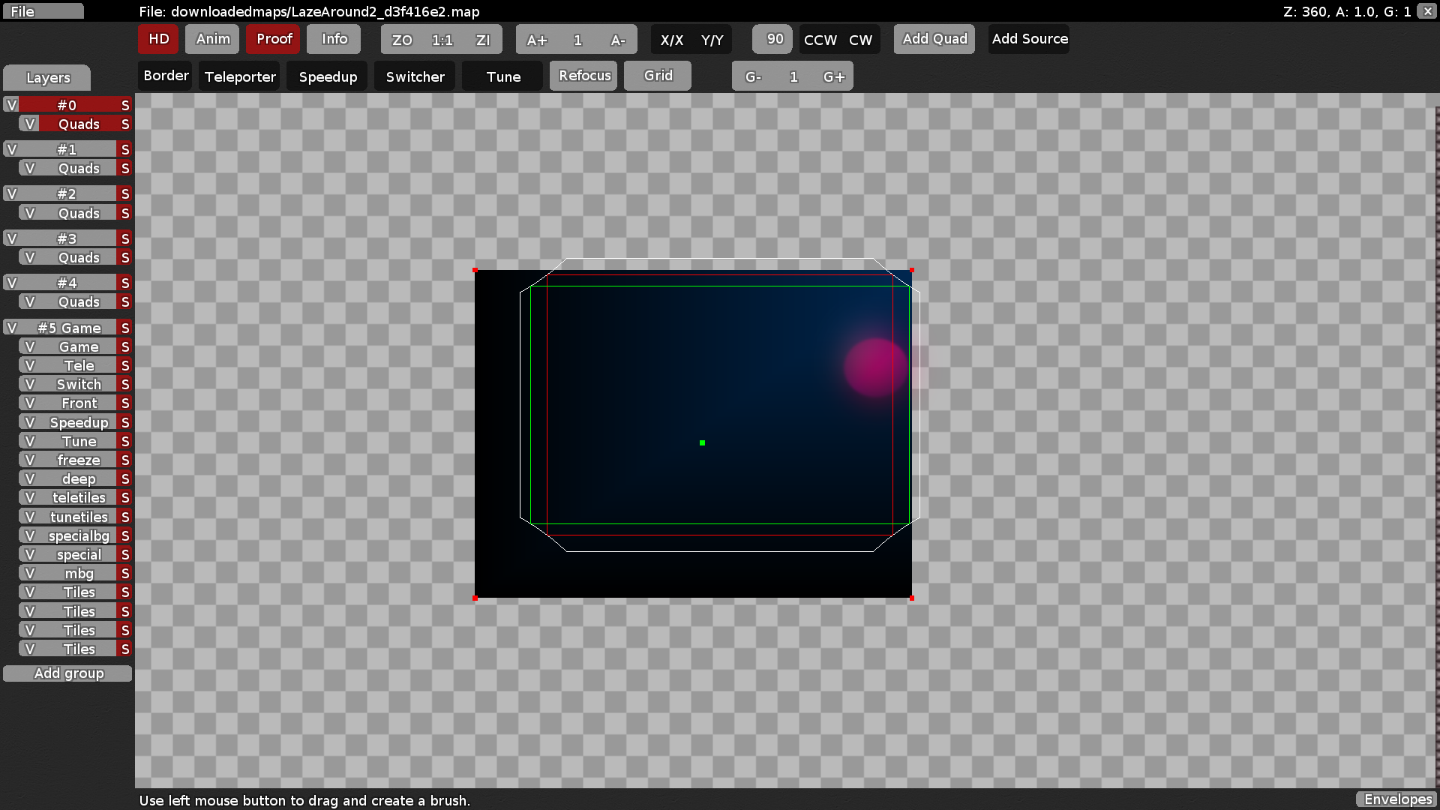Turn off Proof borders display
Viewport: 1440px width, 810px height.
point(272,39)
